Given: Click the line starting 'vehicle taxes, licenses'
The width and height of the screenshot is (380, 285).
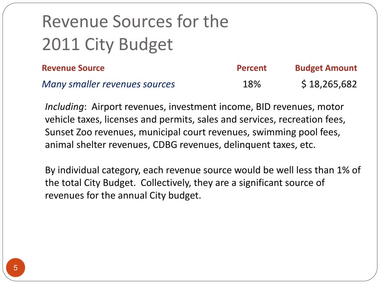Looking at the screenshot, I should point(195,119).
